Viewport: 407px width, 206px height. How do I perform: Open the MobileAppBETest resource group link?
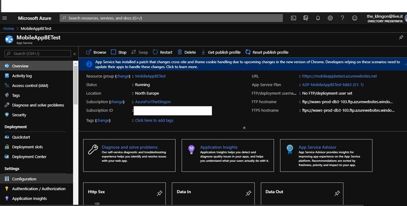(x=150, y=76)
